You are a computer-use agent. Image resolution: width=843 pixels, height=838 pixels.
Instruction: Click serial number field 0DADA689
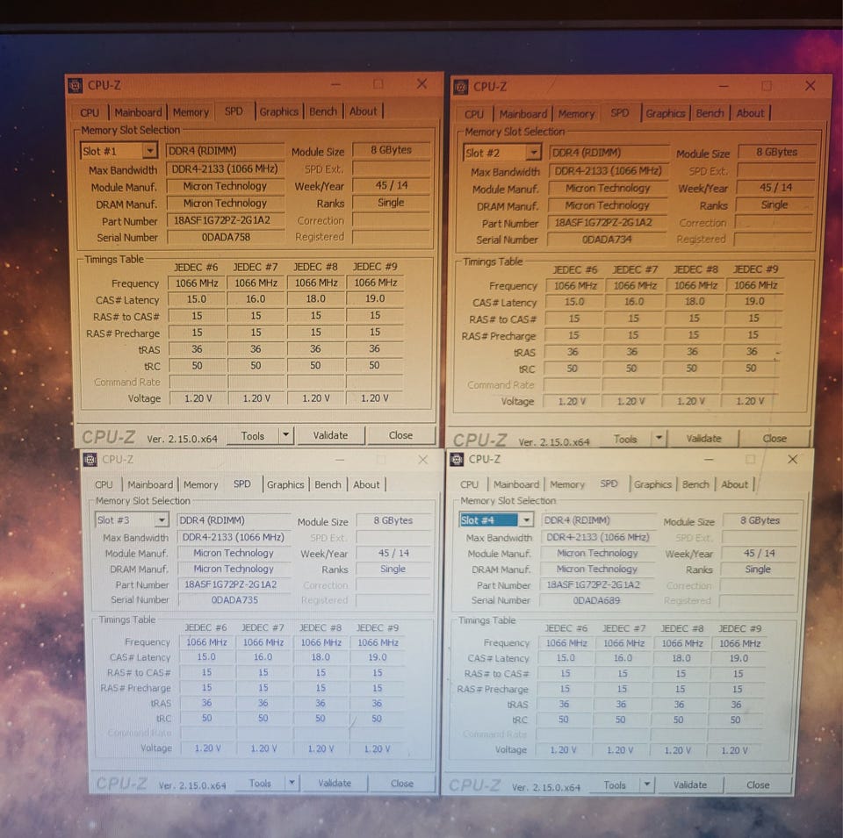596,600
